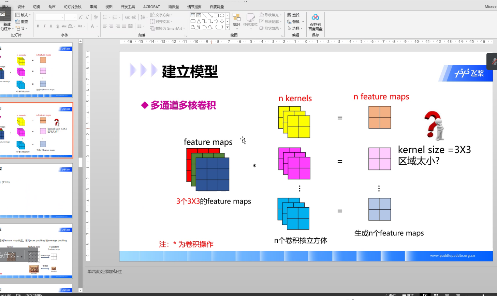Select the scribble shape tool
497x300 pixels.
(x=199, y=27)
